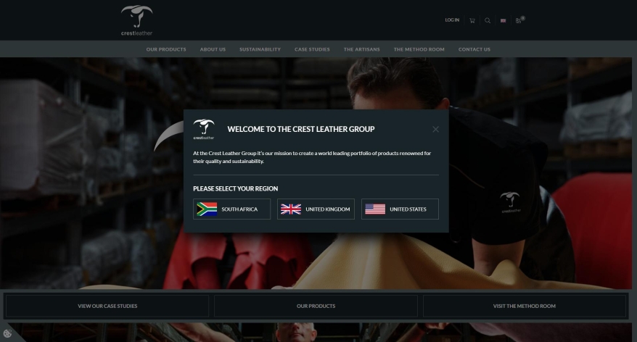Open the UK flag region selector in header
Screen dimensions: 637x342
[503, 21]
